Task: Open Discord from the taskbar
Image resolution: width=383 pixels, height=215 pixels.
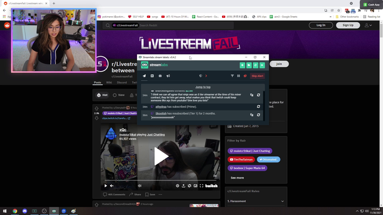Action: tap(25, 211)
